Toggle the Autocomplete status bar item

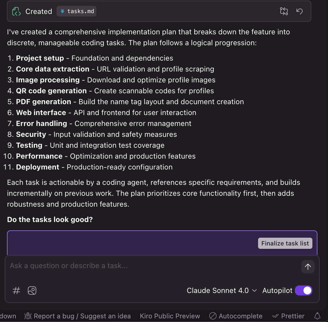tap(236, 316)
